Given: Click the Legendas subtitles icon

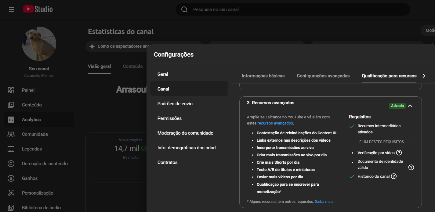Looking at the screenshot, I should coord(11,149).
